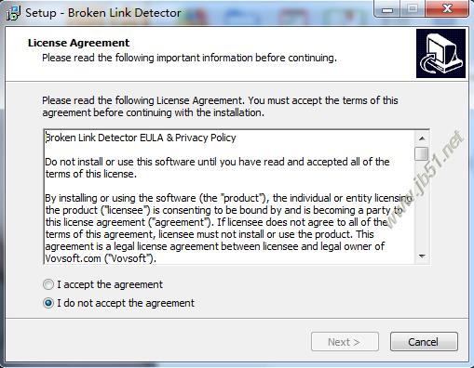
Task: Click the 'Setup - Broken Link Detector' title bar text
Action: pos(103,13)
